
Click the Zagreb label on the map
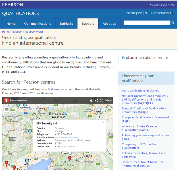[88, 156]
